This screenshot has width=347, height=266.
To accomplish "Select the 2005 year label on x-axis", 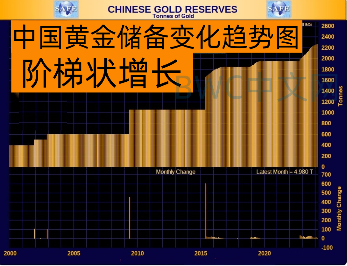I will [x=74, y=254].
